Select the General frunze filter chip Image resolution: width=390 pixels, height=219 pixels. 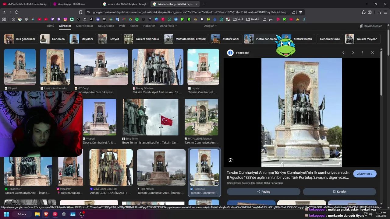click(330, 39)
